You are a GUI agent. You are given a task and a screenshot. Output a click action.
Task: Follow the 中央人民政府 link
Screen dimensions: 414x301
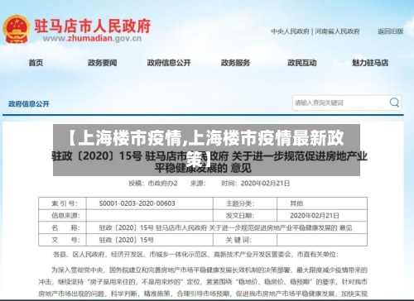click(290, 31)
